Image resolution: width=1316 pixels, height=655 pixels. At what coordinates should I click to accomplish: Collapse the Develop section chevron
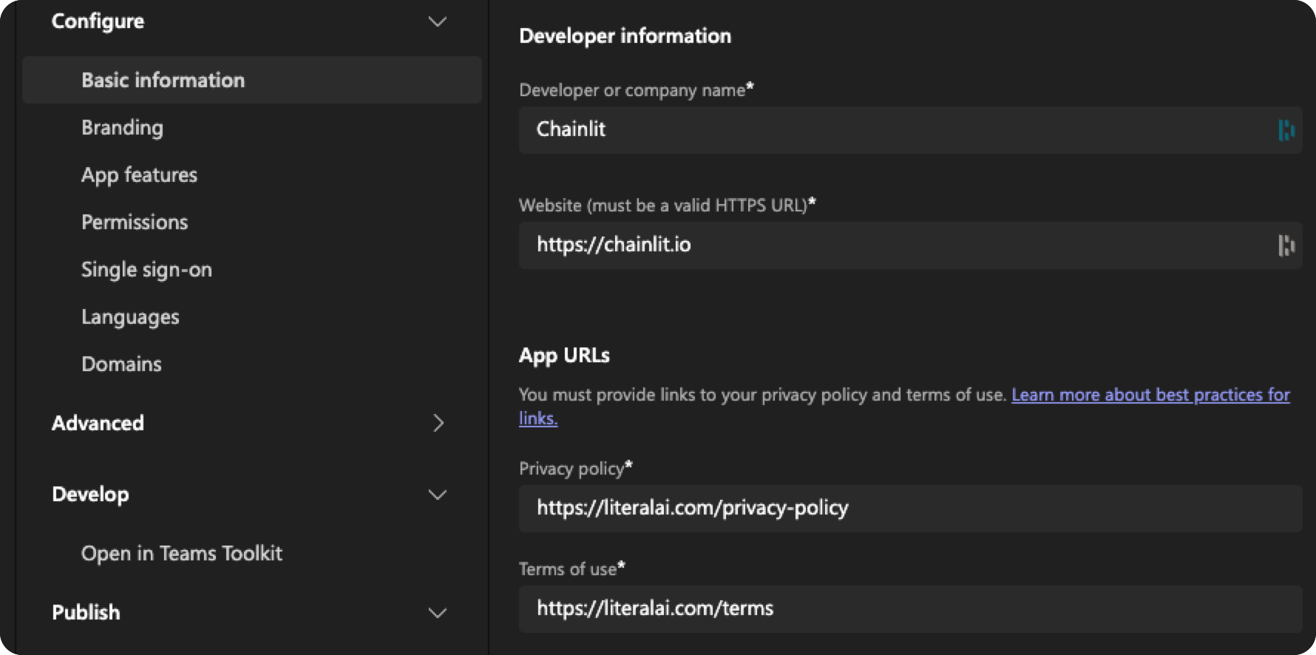pos(438,495)
